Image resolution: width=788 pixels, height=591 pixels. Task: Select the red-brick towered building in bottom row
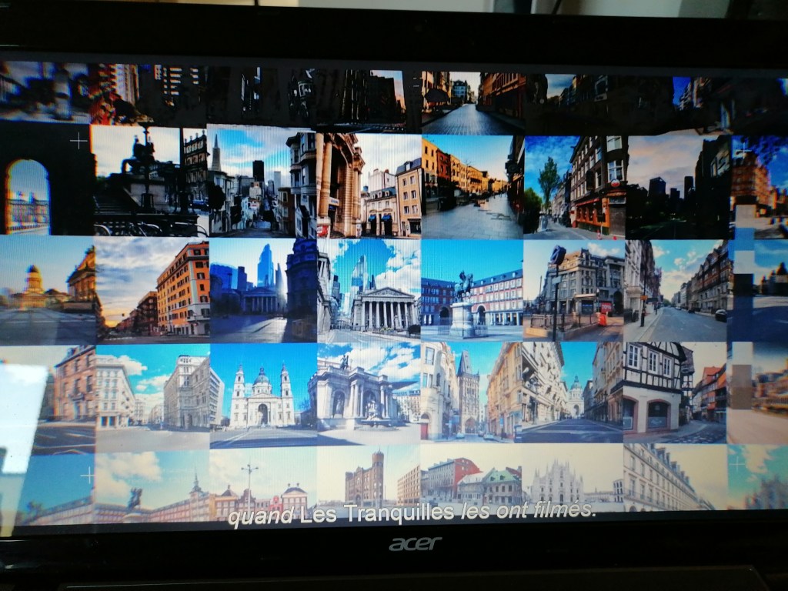368,477
